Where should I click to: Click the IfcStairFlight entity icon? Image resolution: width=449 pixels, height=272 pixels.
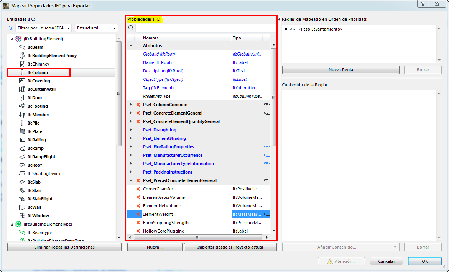pyautogui.click(x=22, y=199)
